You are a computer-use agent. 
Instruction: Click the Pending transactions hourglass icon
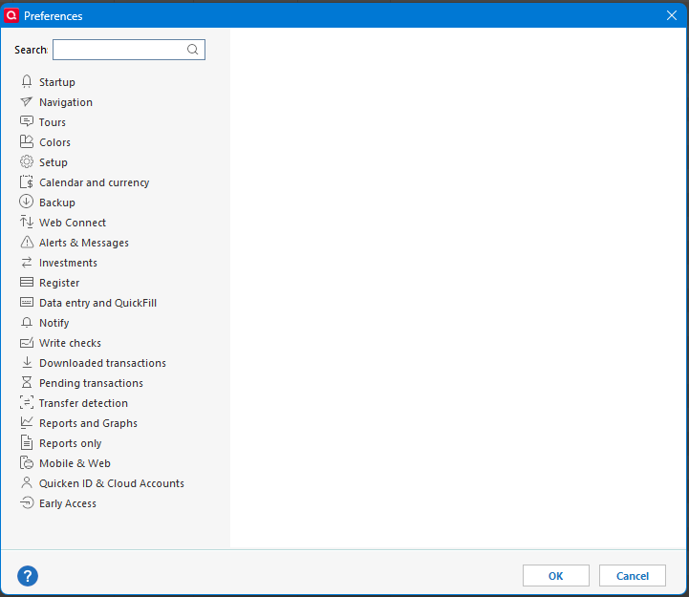[27, 382]
